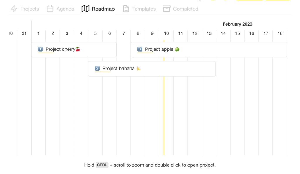Click the February 2020 month label
Screen dimensions: 300x174
coord(237,24)
